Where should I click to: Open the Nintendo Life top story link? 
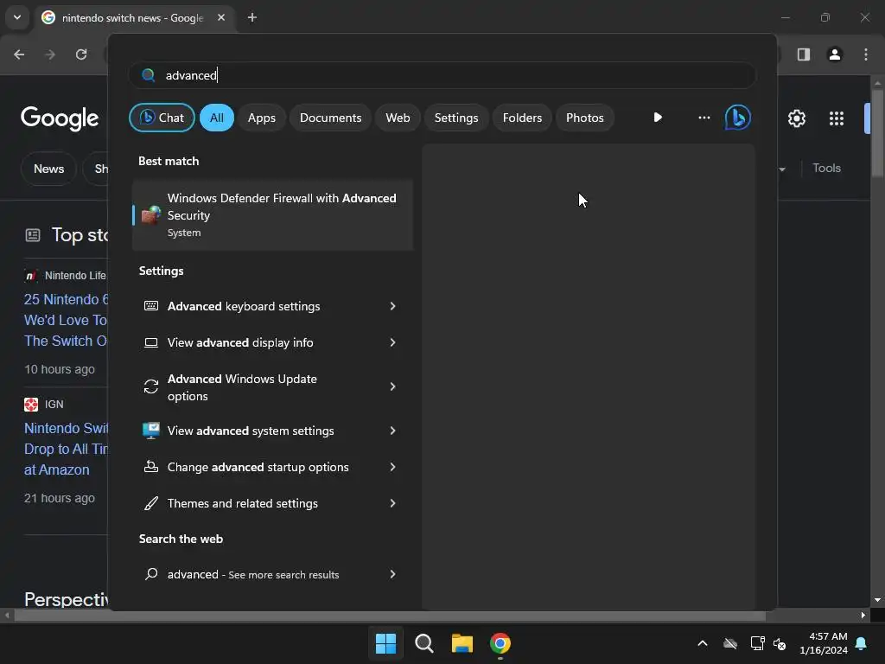click(66, 320)
